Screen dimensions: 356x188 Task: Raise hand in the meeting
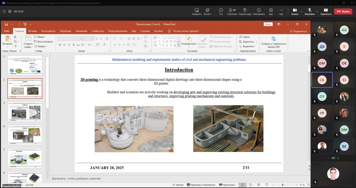(x=245, y=10)
